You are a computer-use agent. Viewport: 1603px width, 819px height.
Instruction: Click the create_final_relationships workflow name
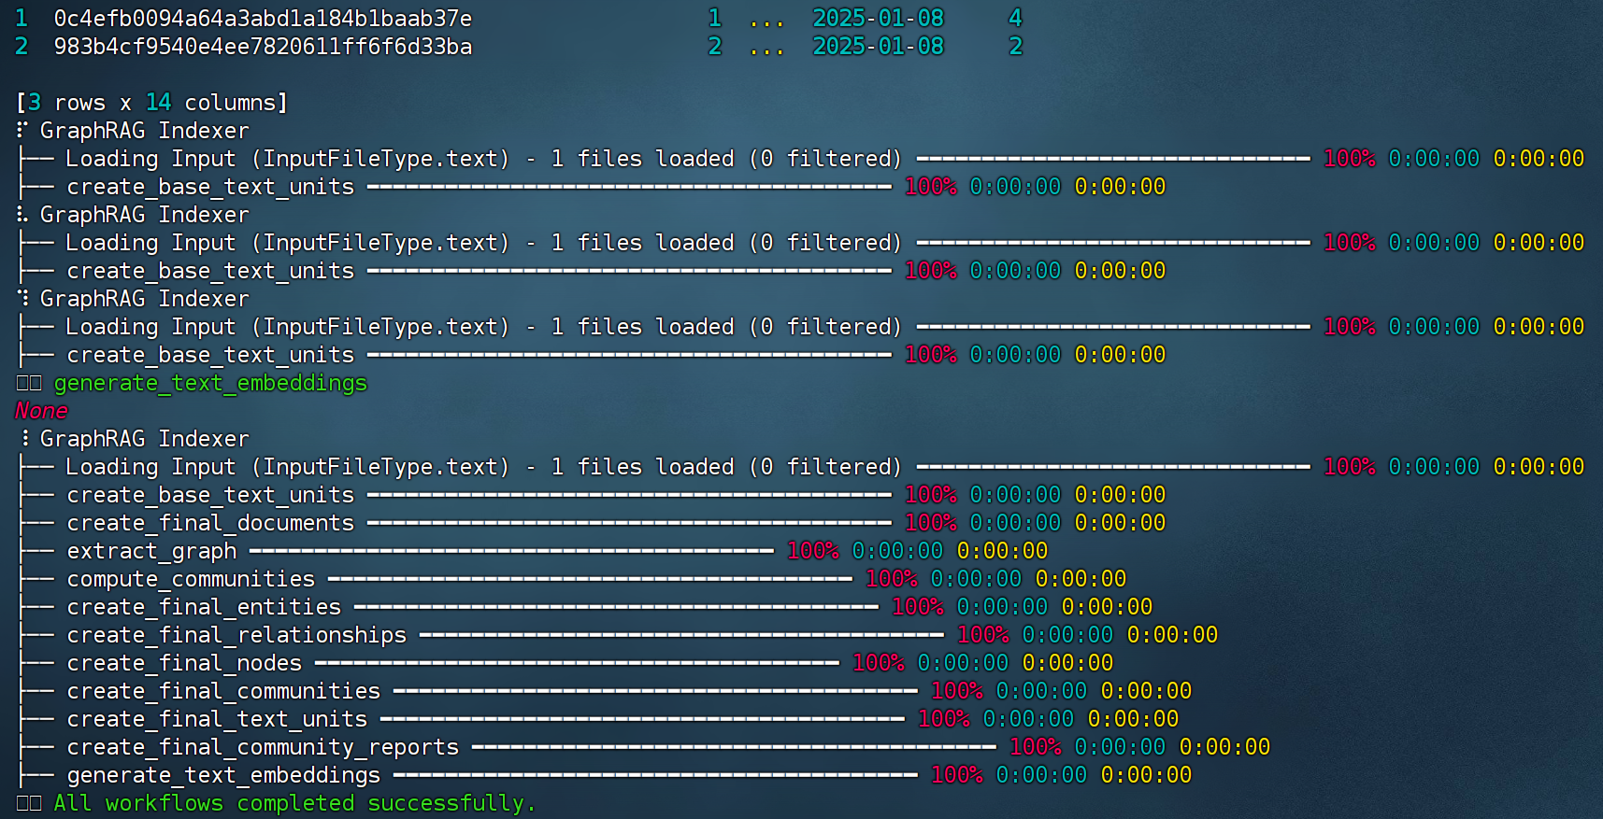(236, 636)
